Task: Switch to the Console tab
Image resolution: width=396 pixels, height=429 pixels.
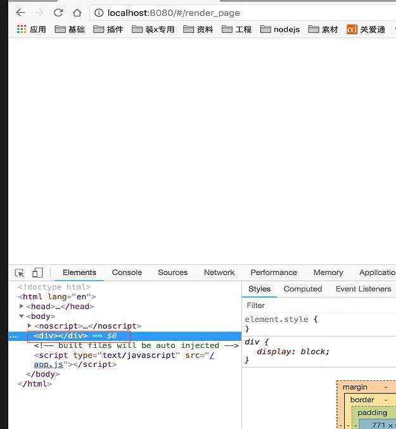Action: [127, 272]
